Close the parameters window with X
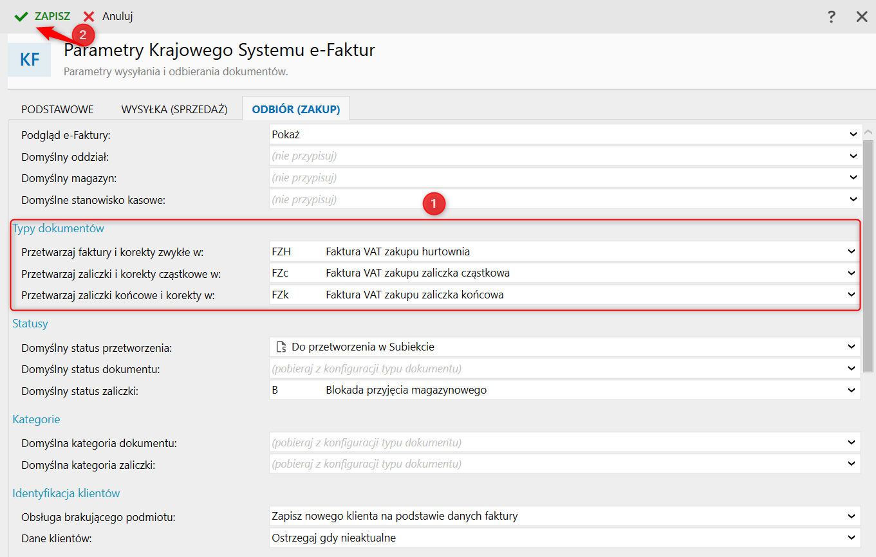This screenshot has height=557, width=876. pyautogui.click(x=862, y=17)
